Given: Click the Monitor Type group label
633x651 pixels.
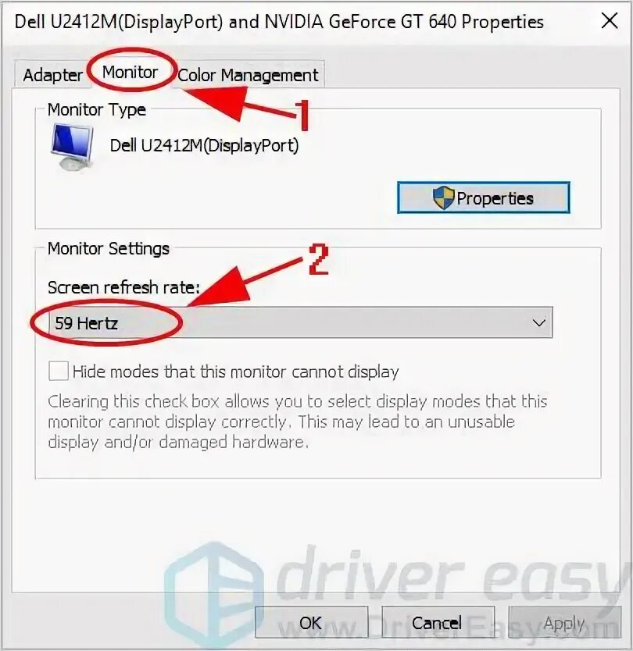Looking at the screenshot, I should [x=96, y=110].
